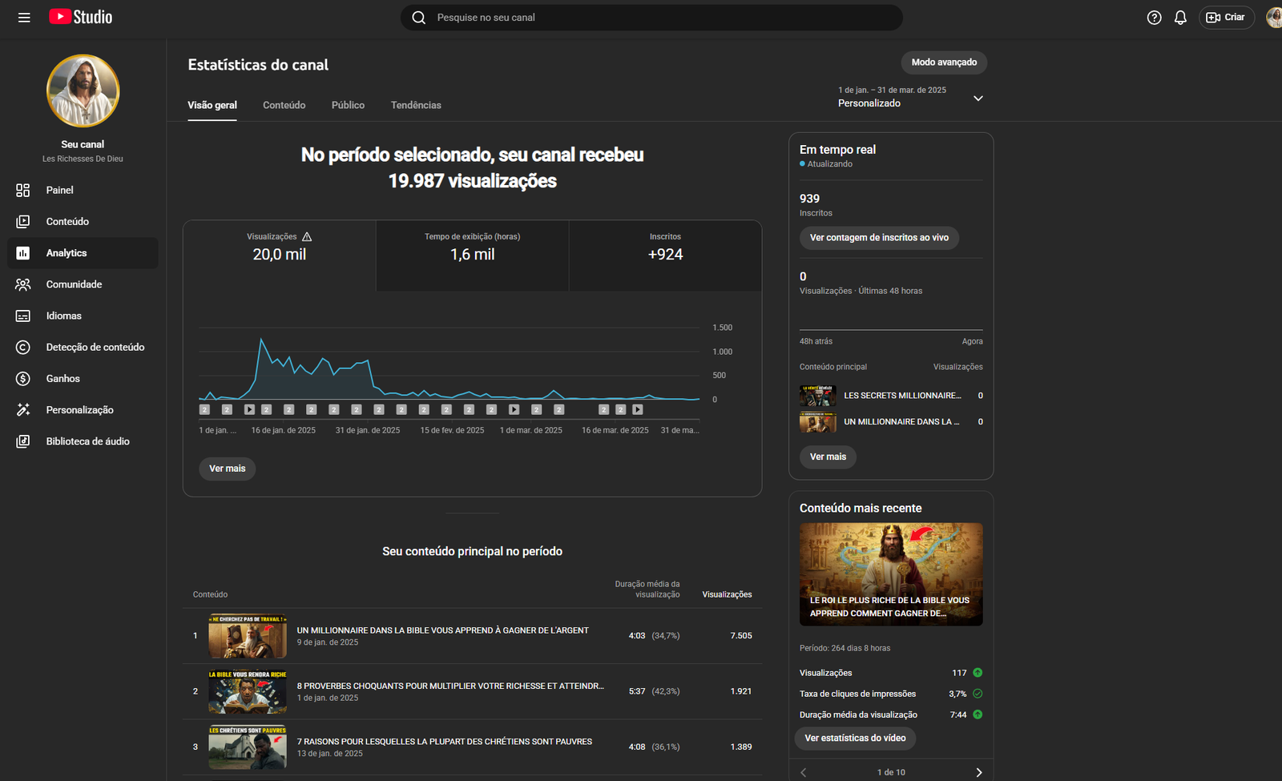Viewport: 1282px width, 781px height.
Task: Click the first video publish marker on chart
Action: (204, 409)
